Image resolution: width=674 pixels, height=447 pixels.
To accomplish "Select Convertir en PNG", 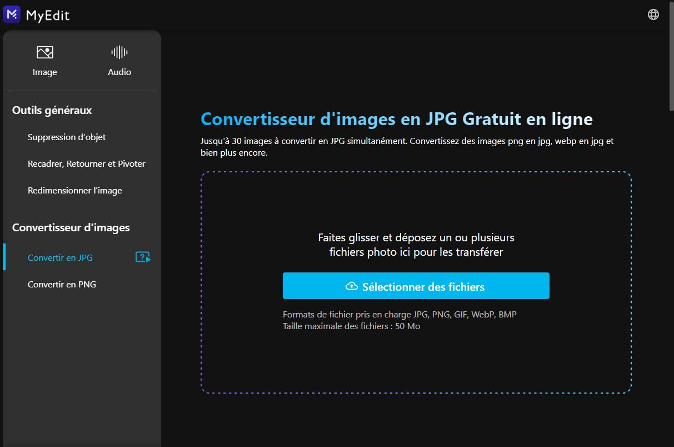I will (x=62, y=284).
